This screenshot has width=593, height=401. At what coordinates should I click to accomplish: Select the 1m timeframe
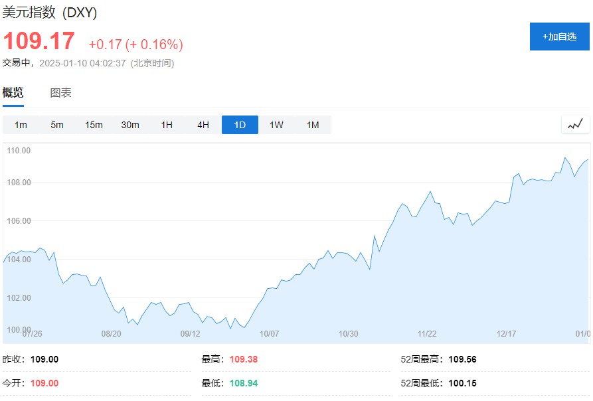click(21, 125)
